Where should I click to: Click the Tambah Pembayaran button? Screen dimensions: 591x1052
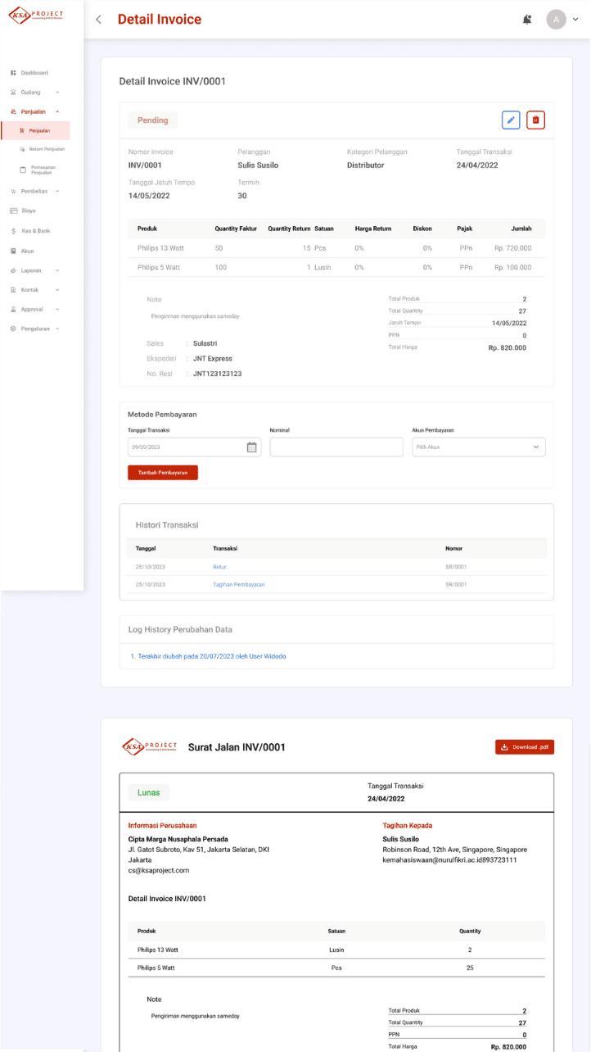coord(162,473)
